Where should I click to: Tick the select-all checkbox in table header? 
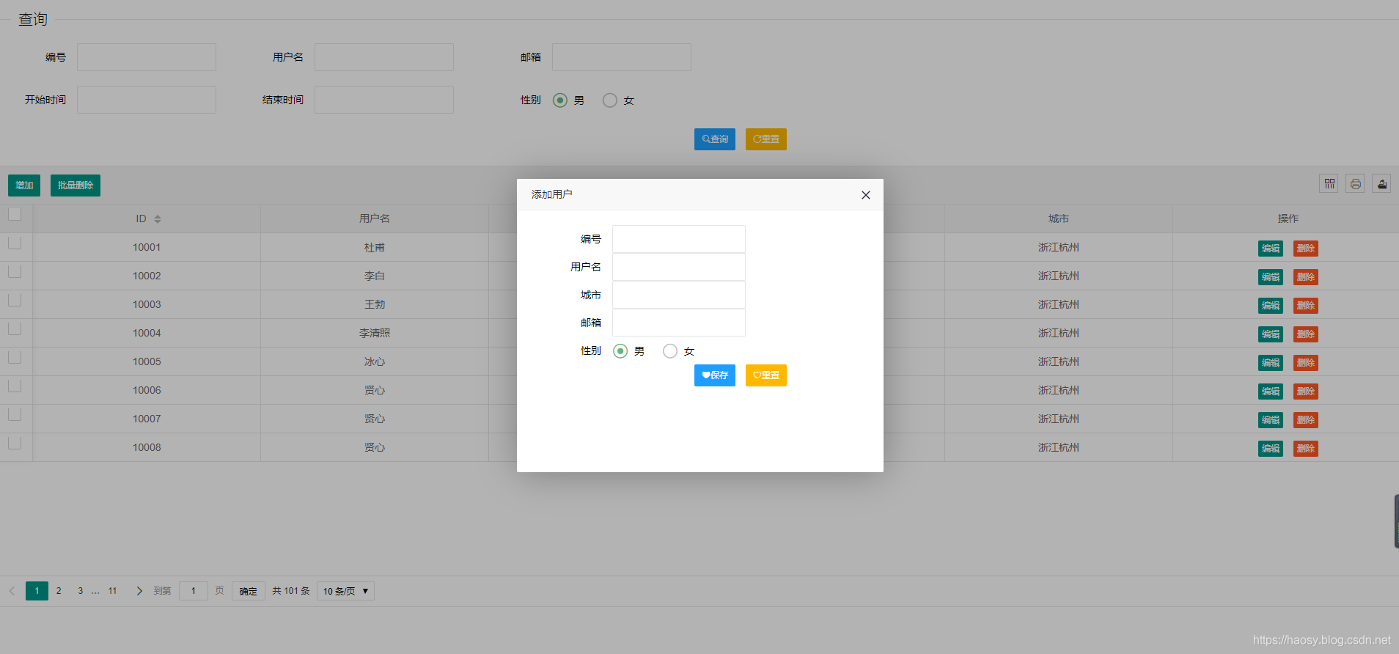15,214
